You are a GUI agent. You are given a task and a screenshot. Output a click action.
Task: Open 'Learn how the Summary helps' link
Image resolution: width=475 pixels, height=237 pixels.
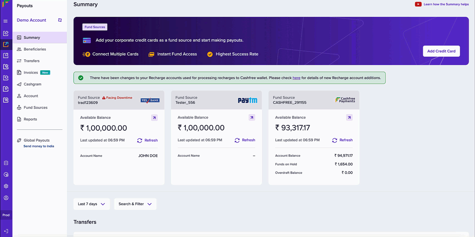(x=446, y=4)
